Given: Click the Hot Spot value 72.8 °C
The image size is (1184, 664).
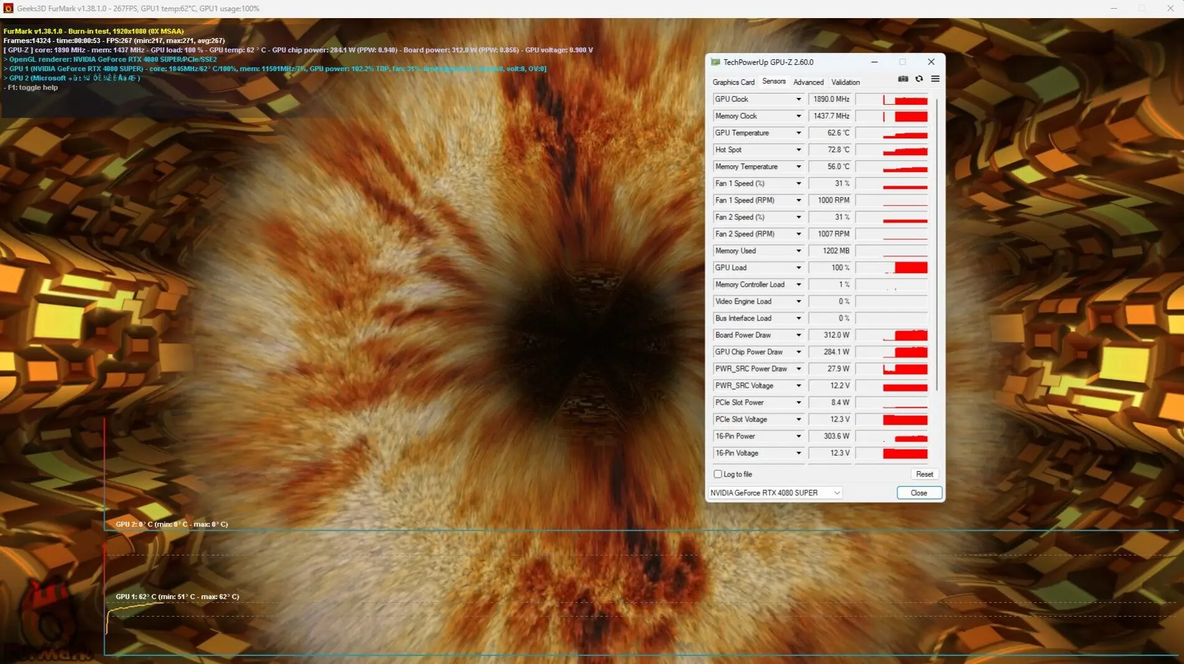Looking at the screenshot, I should click(x=830, y=150).
